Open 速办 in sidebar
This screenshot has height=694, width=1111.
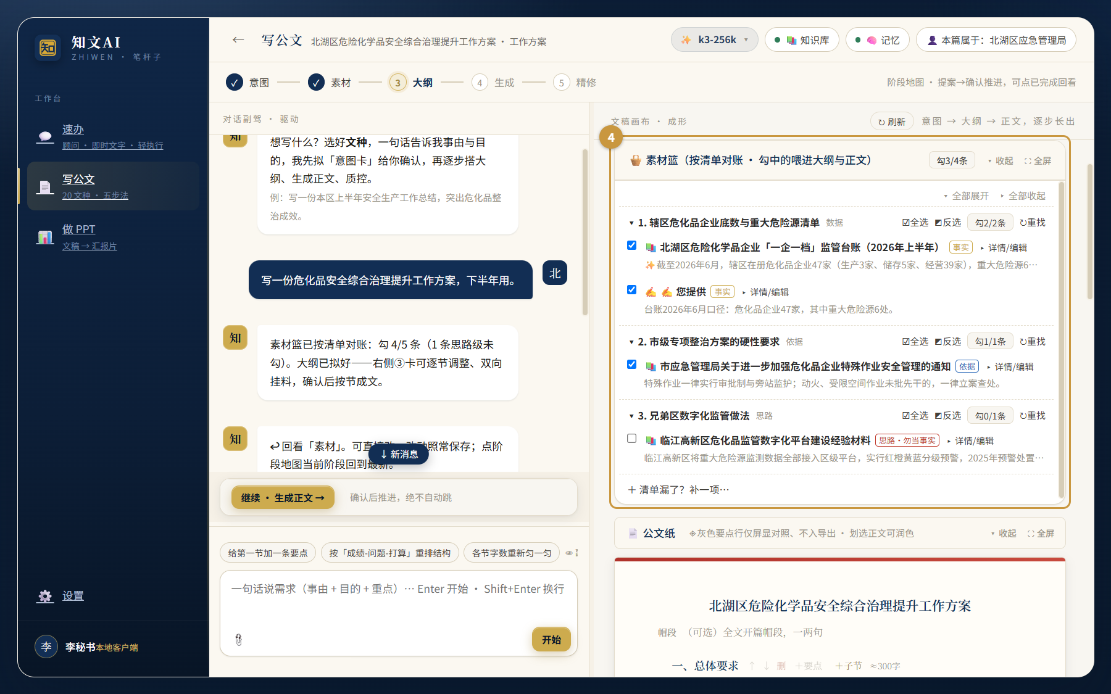pyautogui.click(x=113, y=137)
